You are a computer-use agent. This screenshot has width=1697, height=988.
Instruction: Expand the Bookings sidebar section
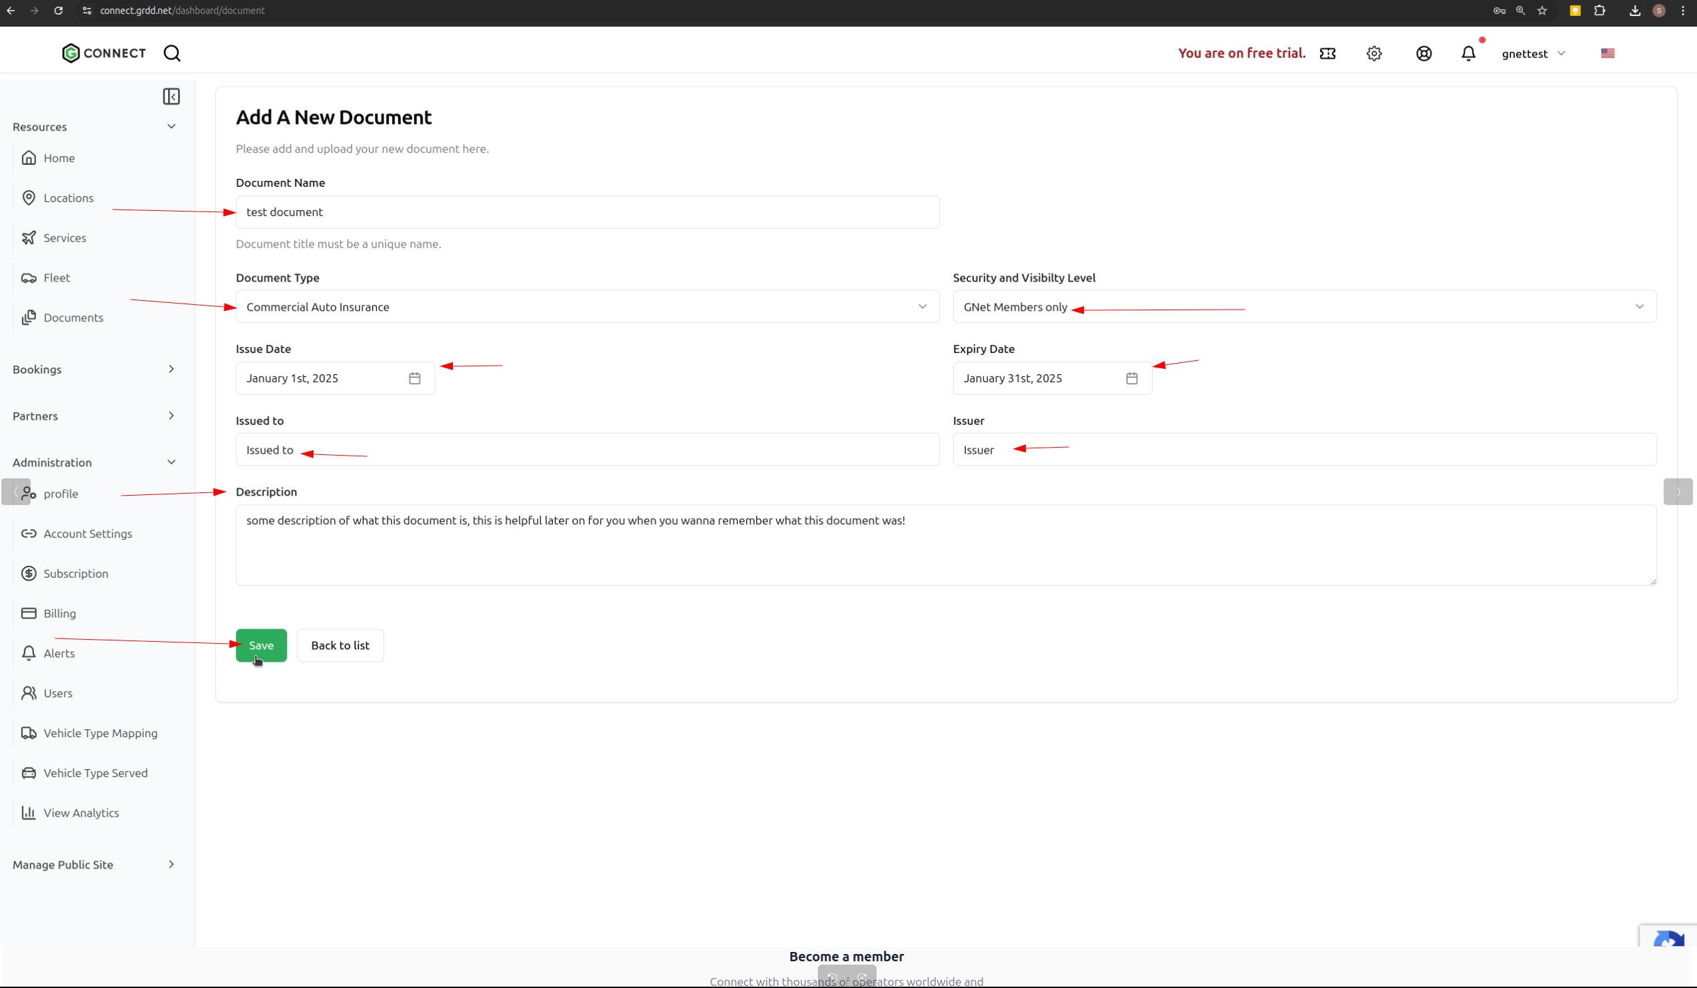coord(94,369)
